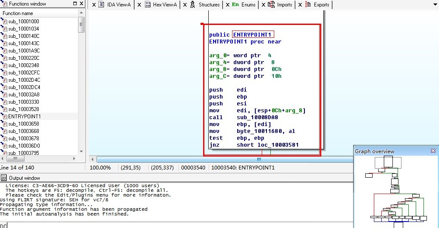Screen dimensions: 439x228
Task: Close the IDA View-A tab
Action: pos(94,5)
